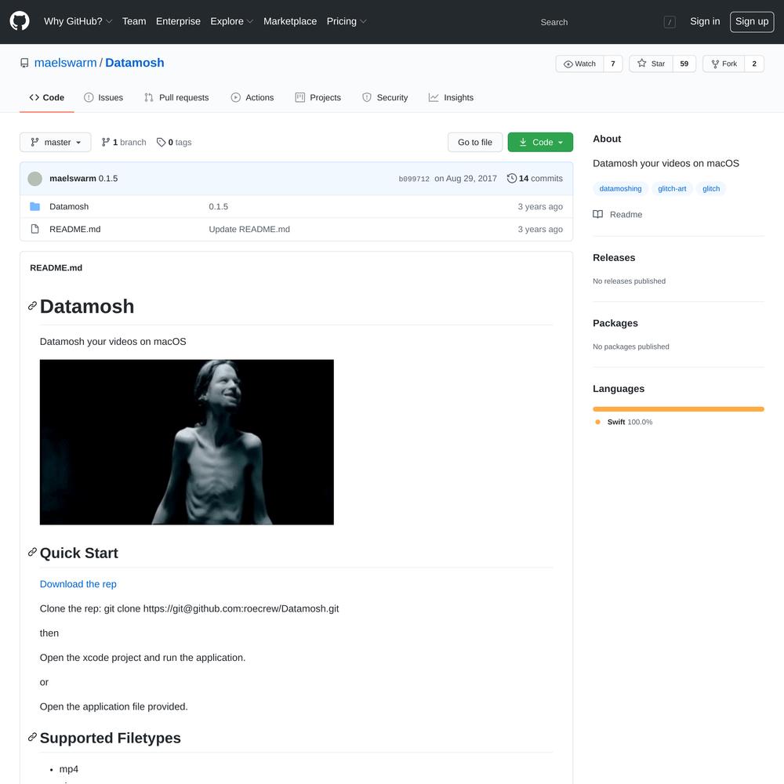Screen dimensions: 784x784
Task: View the 1 branch list
Action: point(124,143)
